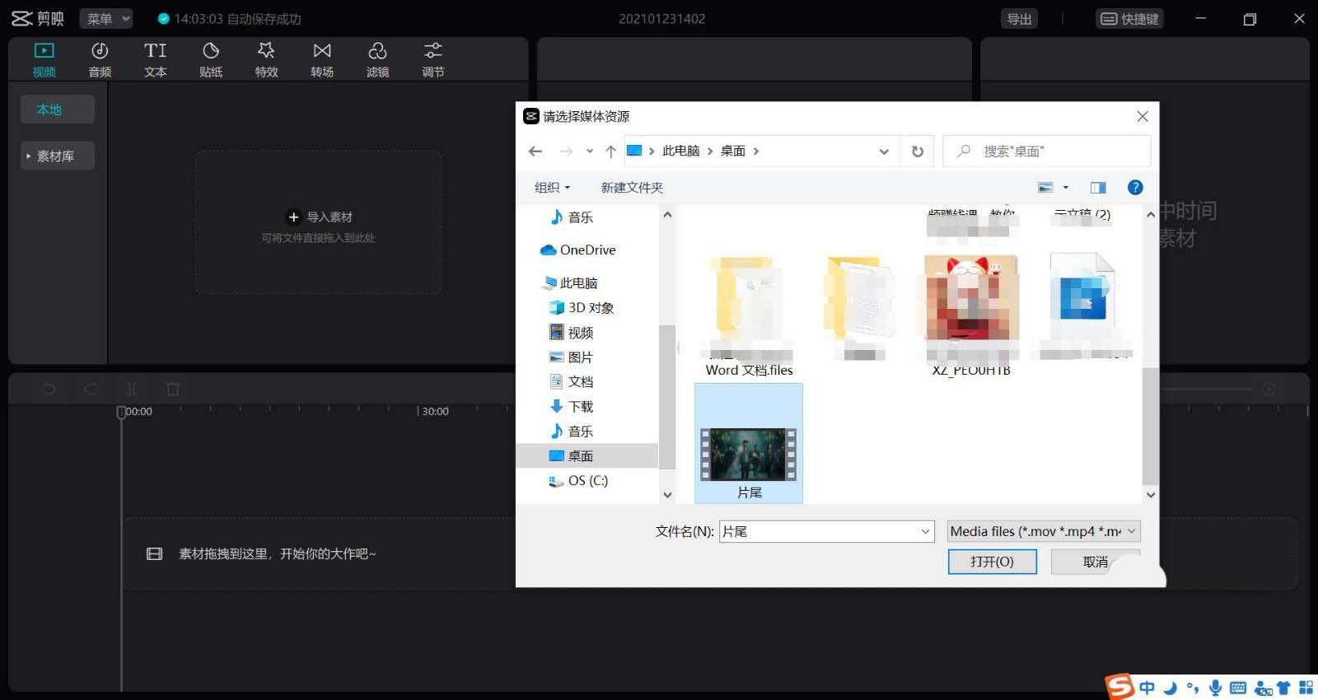Select 视频 folder in navigation tree
1318x700 pixels.
click(572, 333)
